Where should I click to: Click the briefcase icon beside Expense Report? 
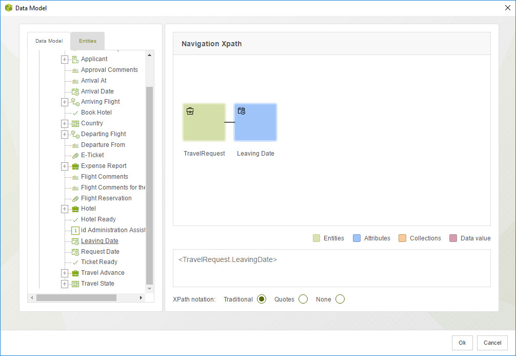[x=75, y=166]
